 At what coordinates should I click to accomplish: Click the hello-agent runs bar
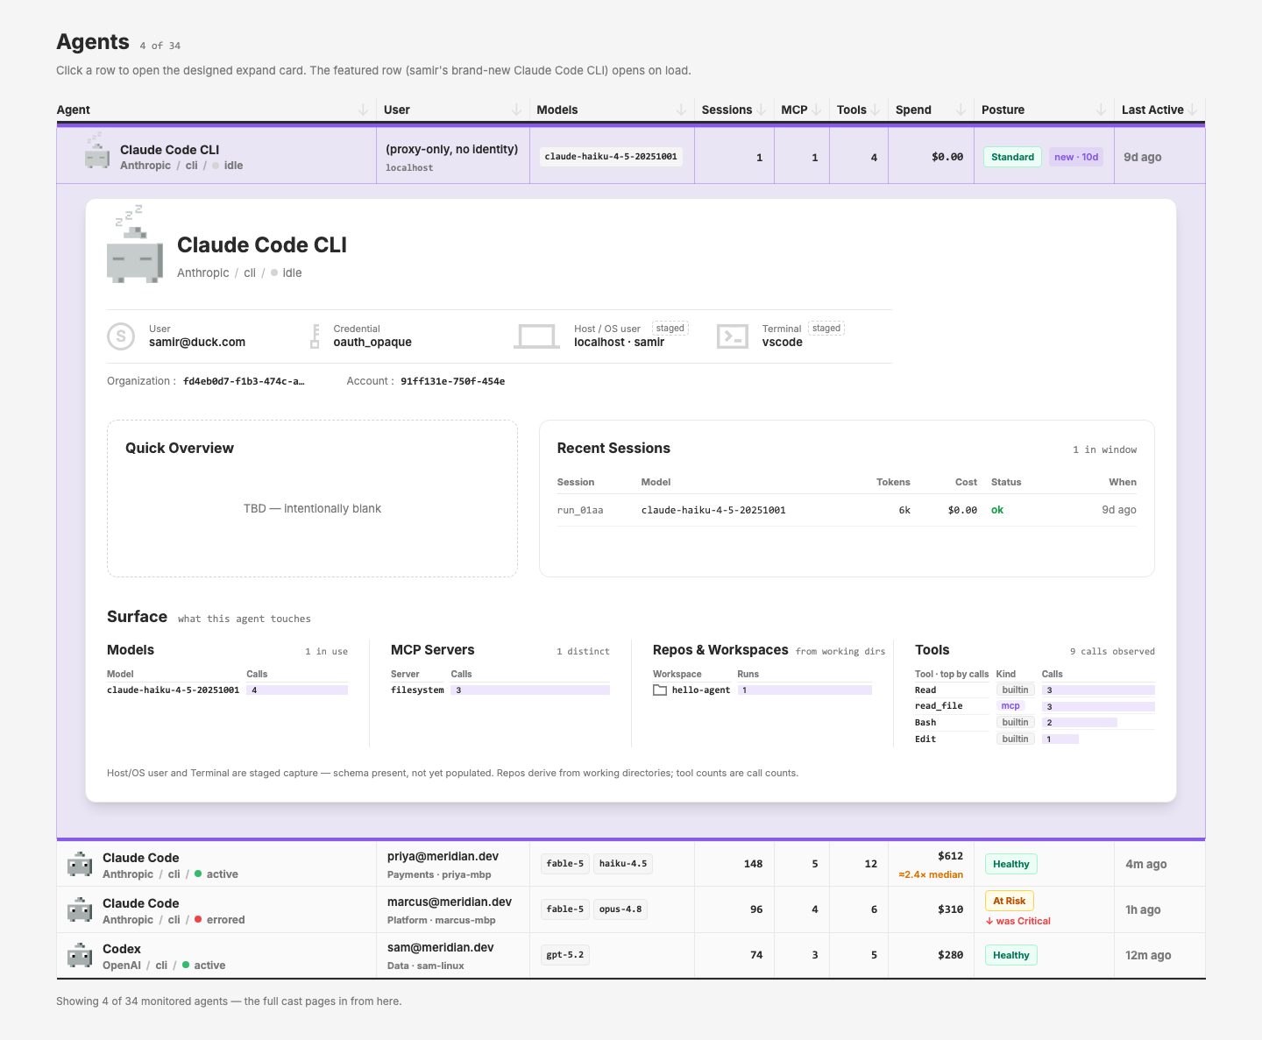pyautogui.click(x=805, y=690)
